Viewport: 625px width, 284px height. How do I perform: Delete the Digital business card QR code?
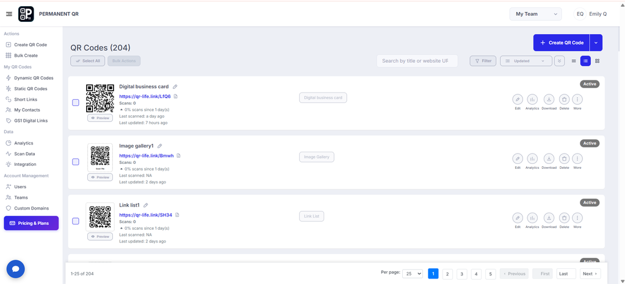pyautogui.click(x=564, y=99)
